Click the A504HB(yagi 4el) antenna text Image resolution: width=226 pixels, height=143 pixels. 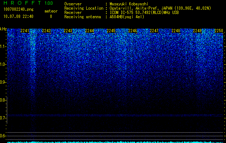[x=127, y=17]
